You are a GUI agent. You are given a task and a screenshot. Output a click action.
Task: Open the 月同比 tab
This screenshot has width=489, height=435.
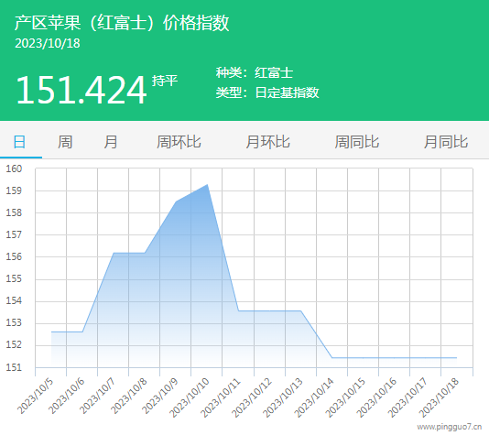tap(446, 142)
